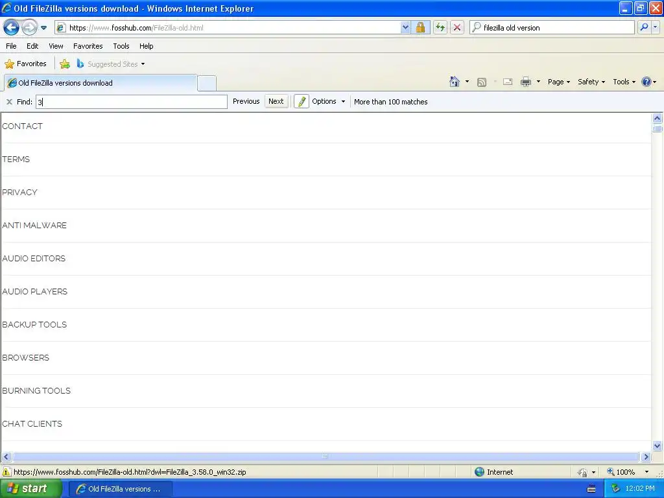
Task: Stop loading with the red X icon
Action: 457,28
